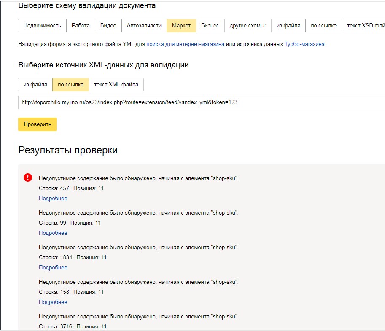Select the Маркет schema tab

181,25
